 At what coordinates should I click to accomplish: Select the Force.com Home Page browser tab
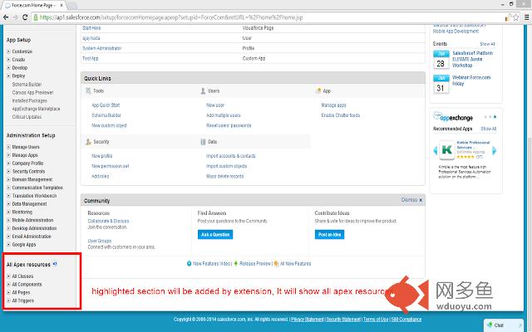click(34, 5)
